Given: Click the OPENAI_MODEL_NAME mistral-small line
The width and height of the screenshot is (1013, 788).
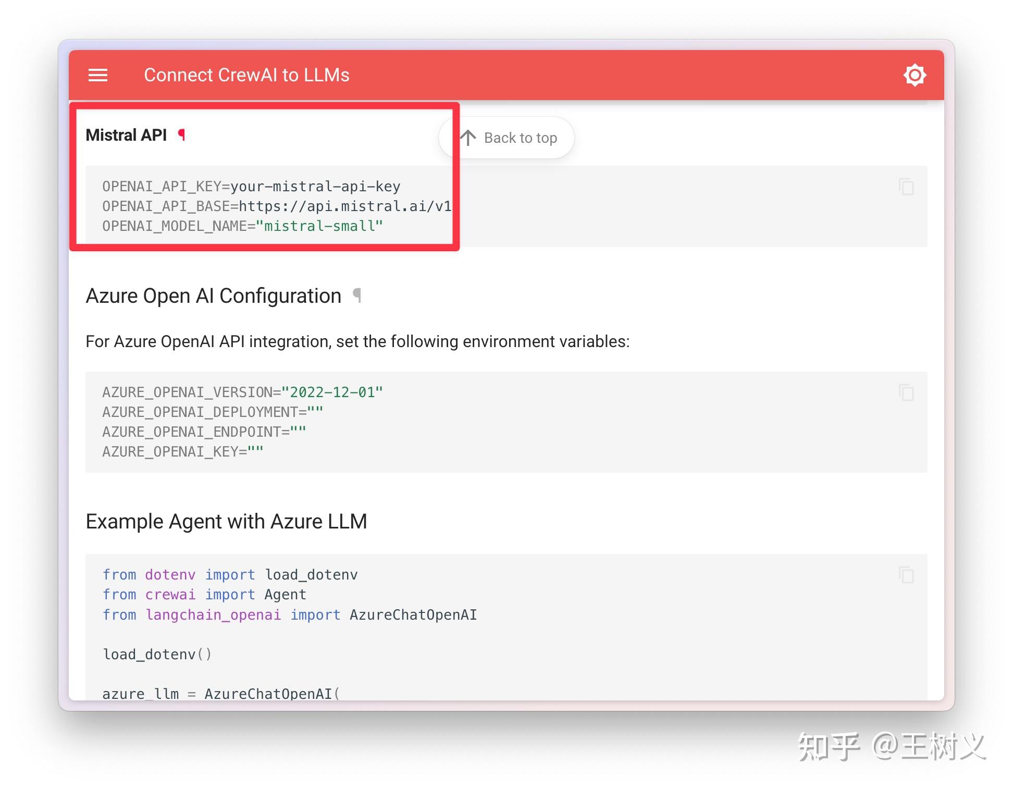Looking at the screenshot, I should pyautogui.click(x=242, y=226).
